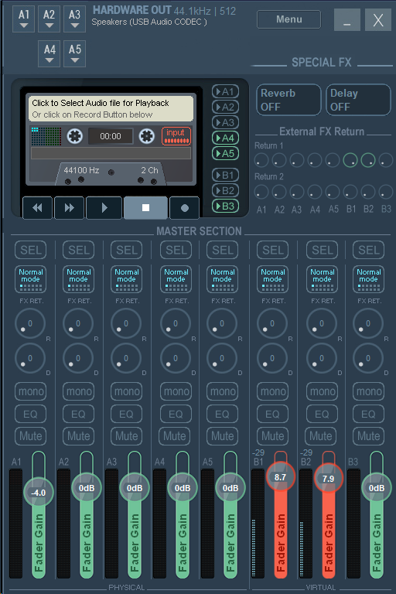Click the B1 bus level meter
This screenshot has height=594, width=396.
click(x=258, y=524)
